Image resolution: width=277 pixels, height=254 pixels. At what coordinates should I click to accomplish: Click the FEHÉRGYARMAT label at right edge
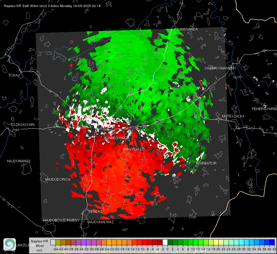click(x=265, y=109)
